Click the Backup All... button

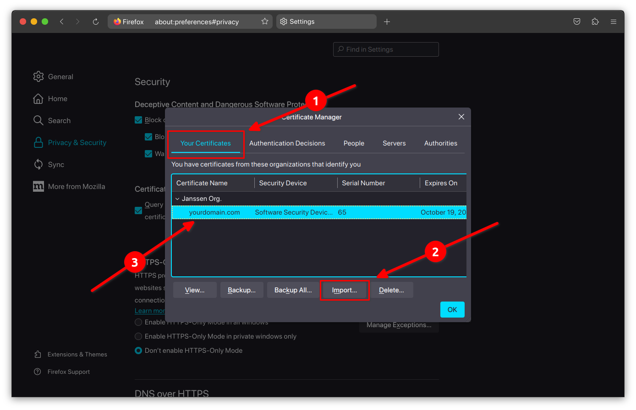293,290
